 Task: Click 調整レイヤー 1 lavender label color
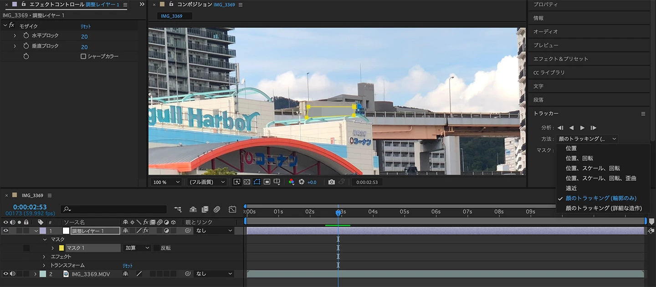pyautogui.click(x=43, y=231)
